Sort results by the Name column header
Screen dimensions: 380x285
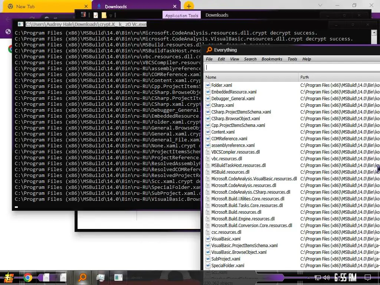[x=251, y=77]
